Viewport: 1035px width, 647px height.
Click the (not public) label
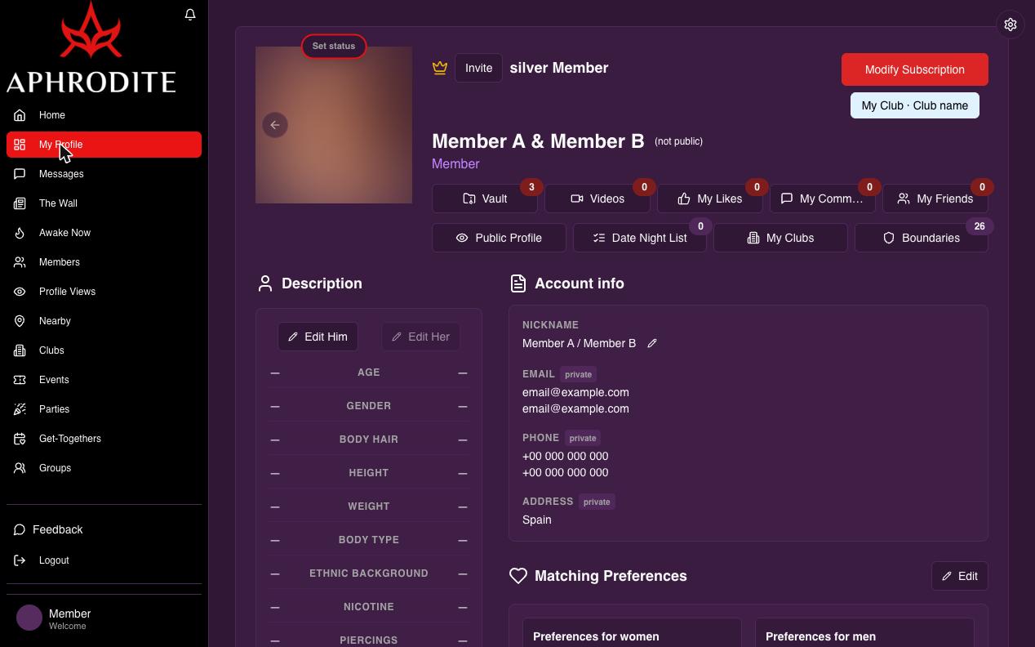coord(678,141)
